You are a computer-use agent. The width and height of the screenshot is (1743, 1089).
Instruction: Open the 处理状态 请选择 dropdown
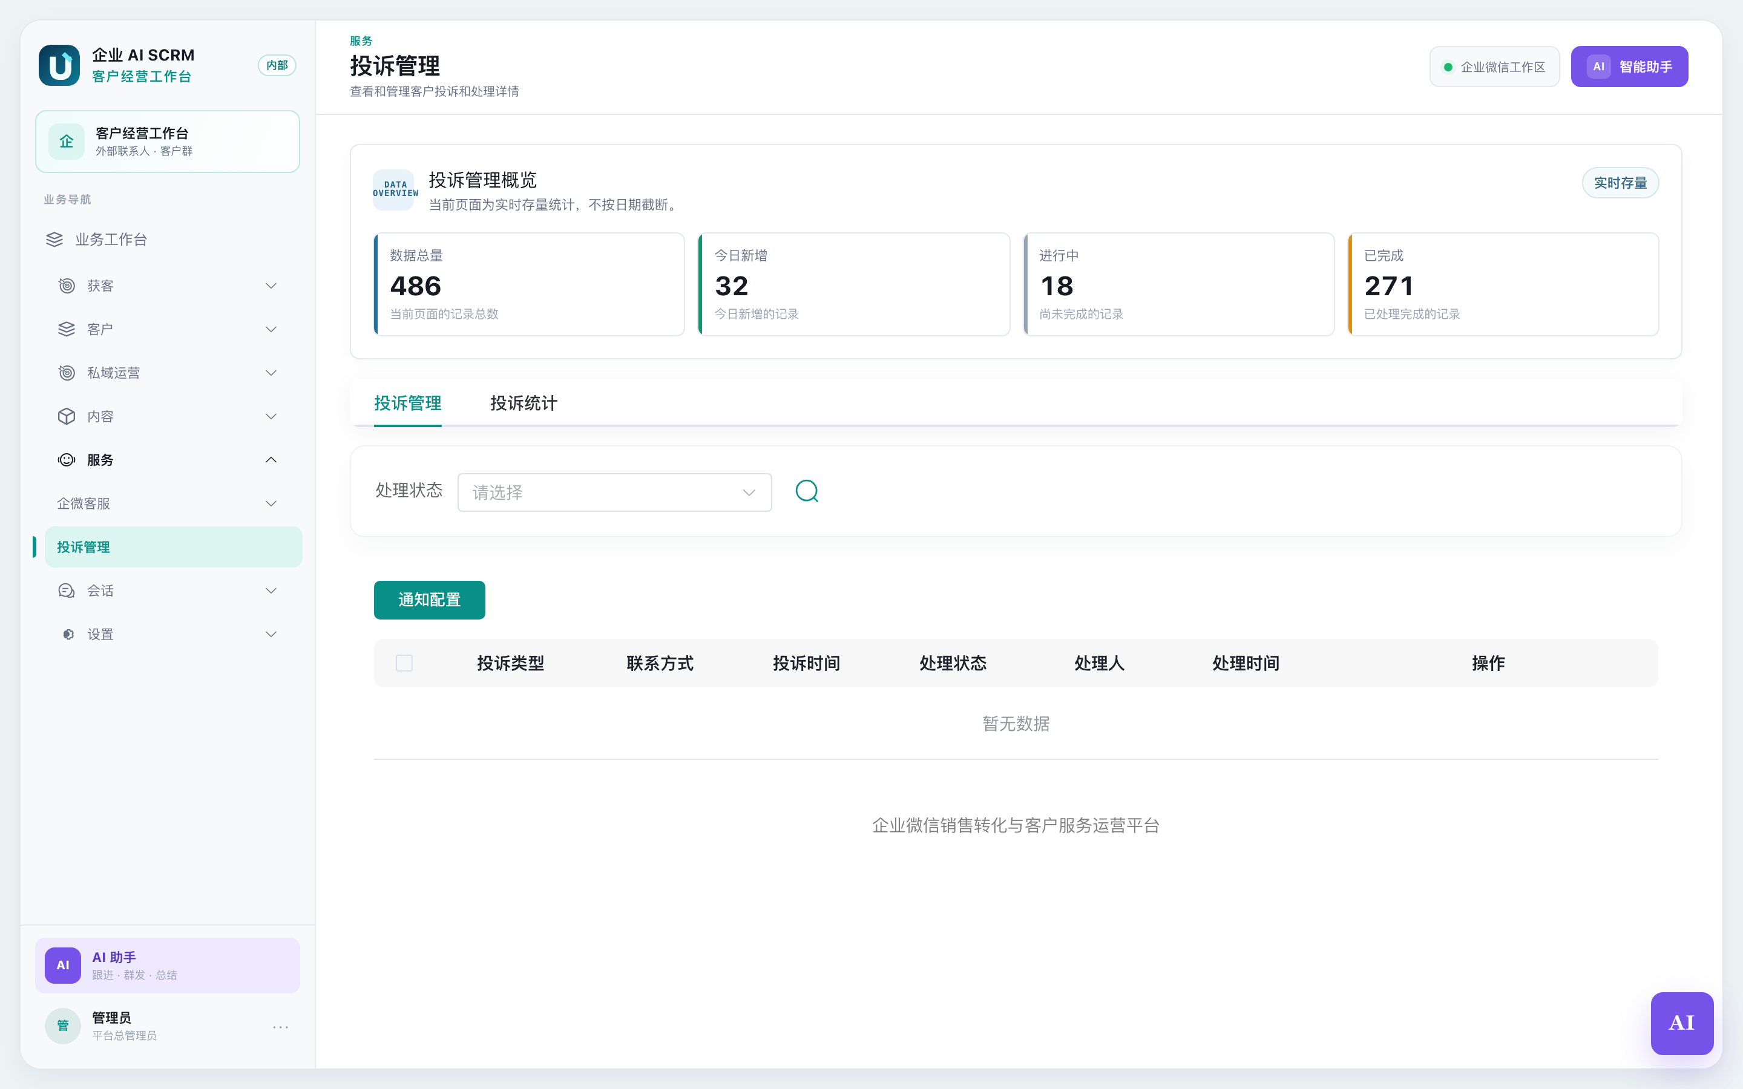(614, 492)
